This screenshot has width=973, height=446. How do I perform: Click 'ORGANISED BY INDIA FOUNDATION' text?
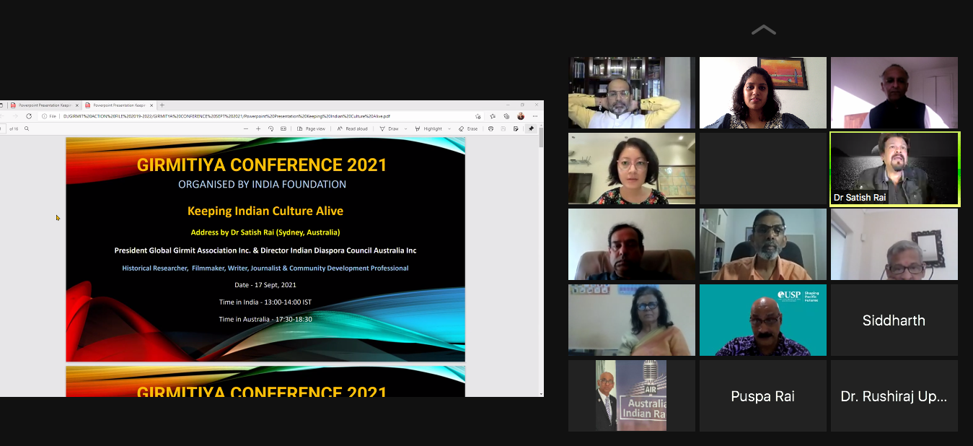[263, 184]
